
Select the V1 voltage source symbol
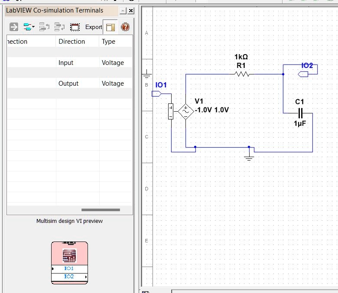click(185, 111)
